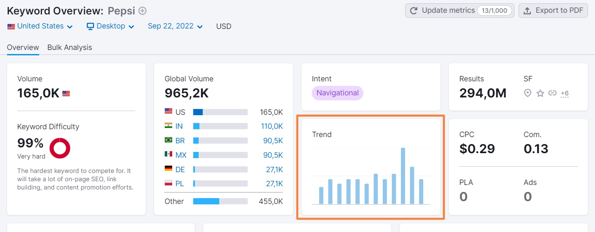Click the US flag beside Volume
Viewport: 595px width, 232px height.
click(66, 94)
